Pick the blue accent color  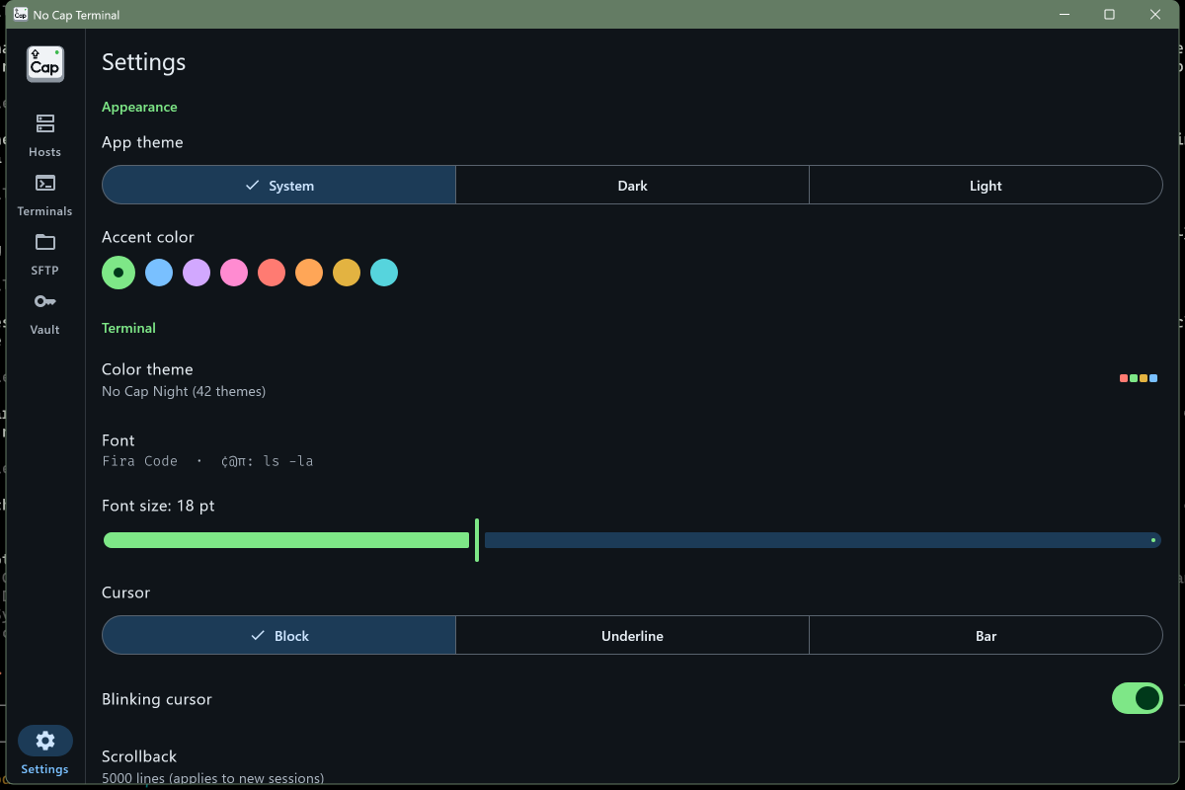click(159, 273)
